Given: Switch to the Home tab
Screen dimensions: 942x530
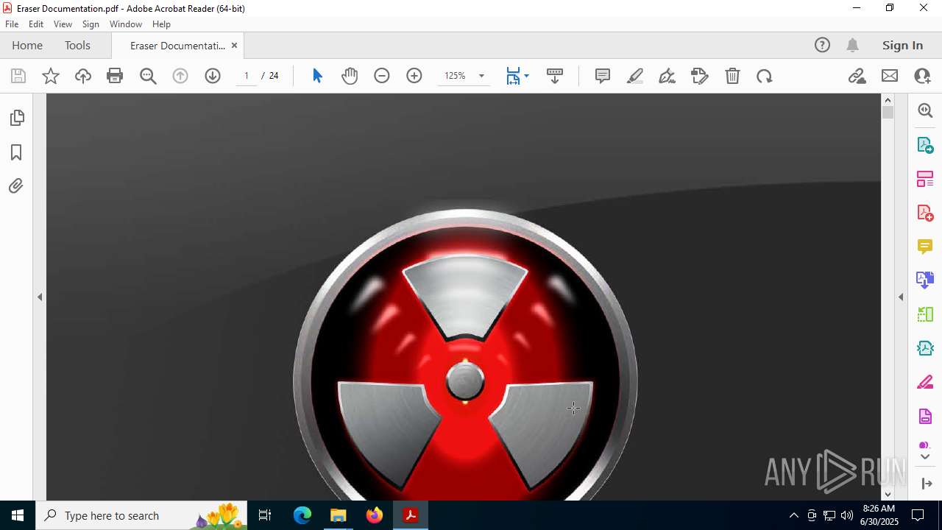Looking at the screenshot, I should click(27, 45).
